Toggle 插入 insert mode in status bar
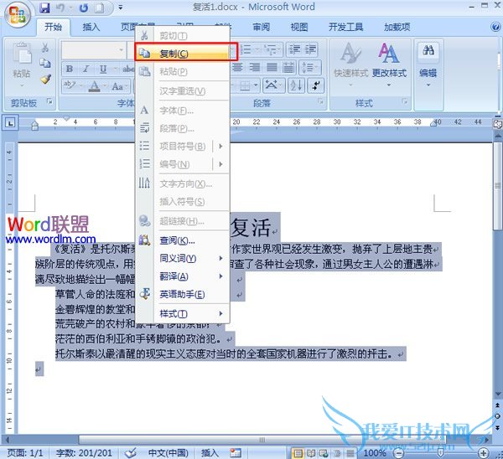Viewport: 503px width, 459px height. (x=210, y=453)
